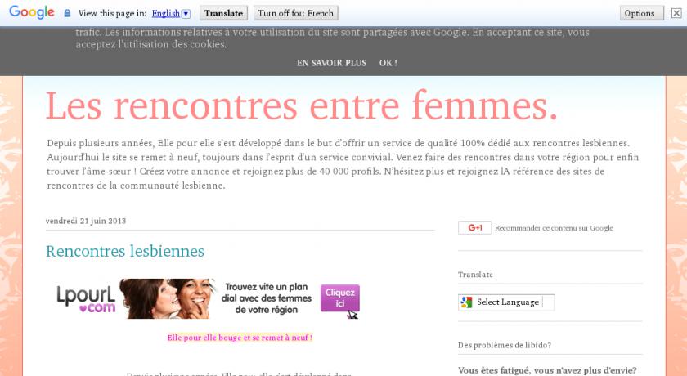Screen dimensions: 687x376
Task: Click the purple Cliquez ici banner button
Action: coord(340,298)
